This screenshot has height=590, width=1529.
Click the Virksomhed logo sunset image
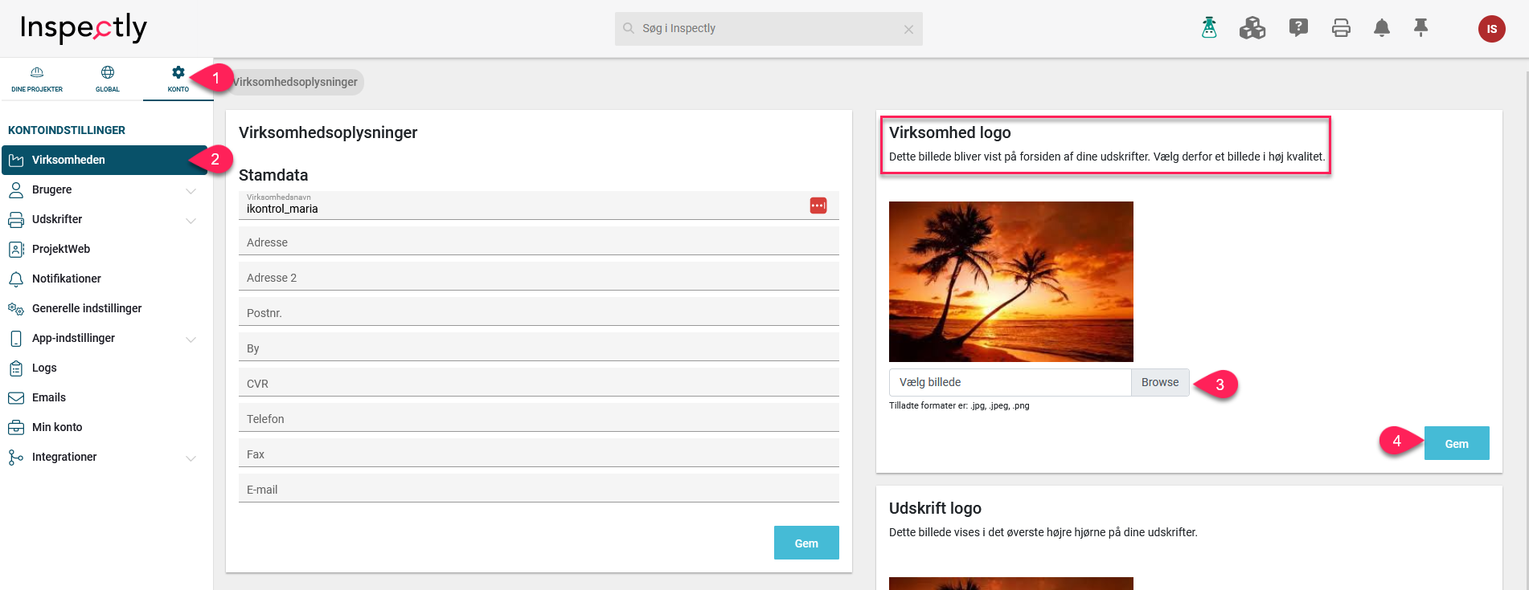1011,282
